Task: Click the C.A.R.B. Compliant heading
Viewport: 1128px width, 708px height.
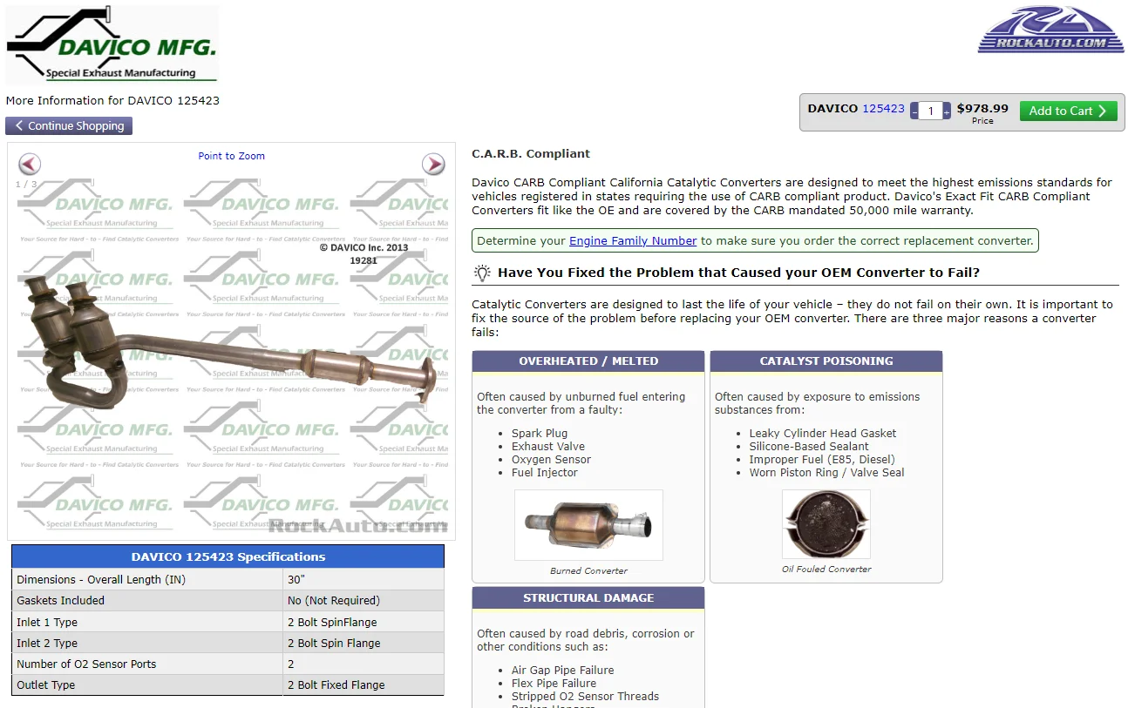Action: point(531,153)
